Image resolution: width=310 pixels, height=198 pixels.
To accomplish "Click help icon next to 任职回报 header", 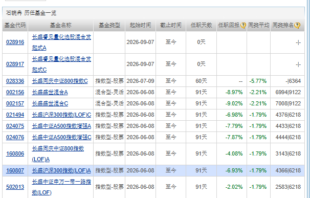I will click(243, 25).
